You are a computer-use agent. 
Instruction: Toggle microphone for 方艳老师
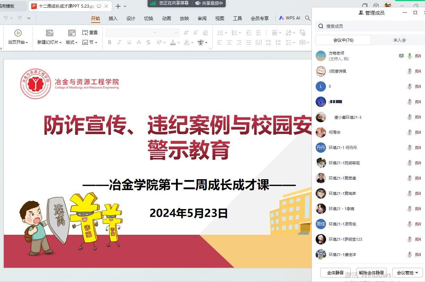coord(410,56)
